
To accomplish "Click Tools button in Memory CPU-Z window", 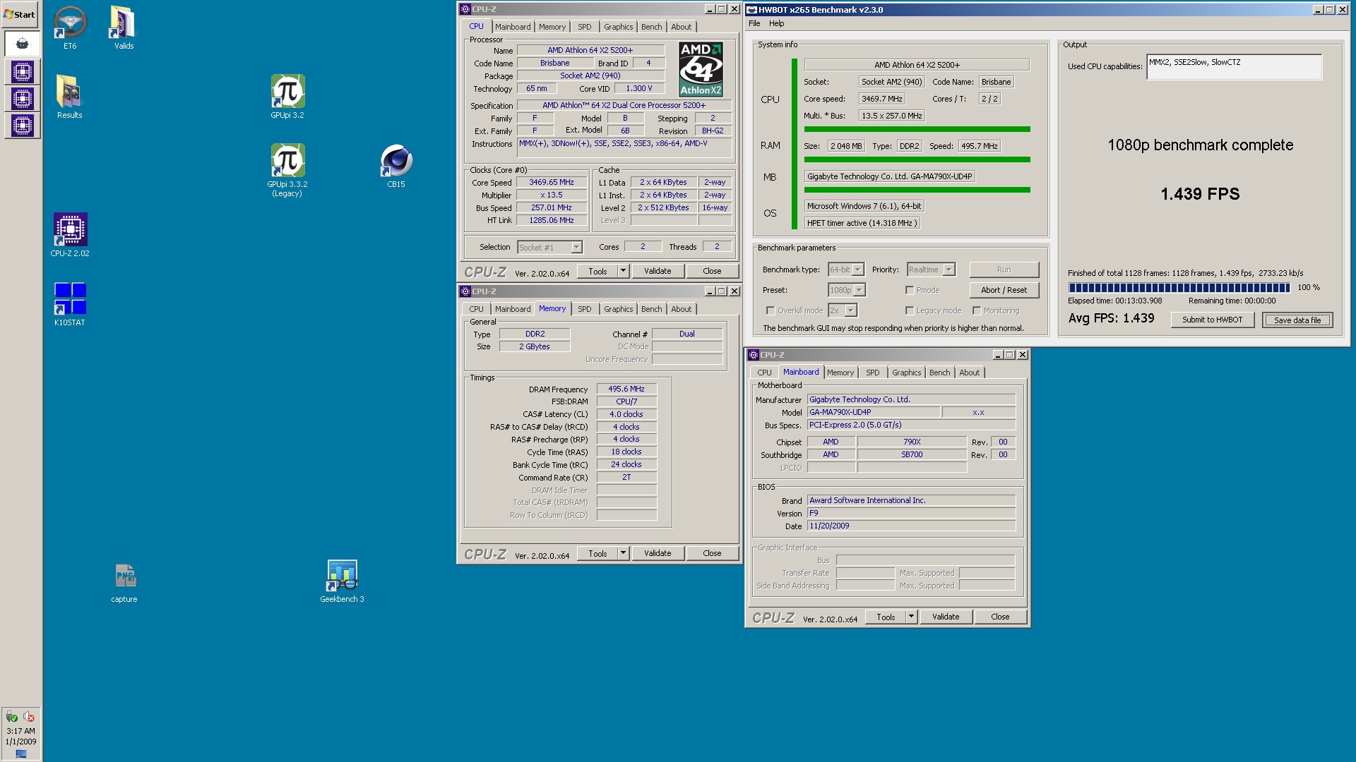I will [597, 553].
